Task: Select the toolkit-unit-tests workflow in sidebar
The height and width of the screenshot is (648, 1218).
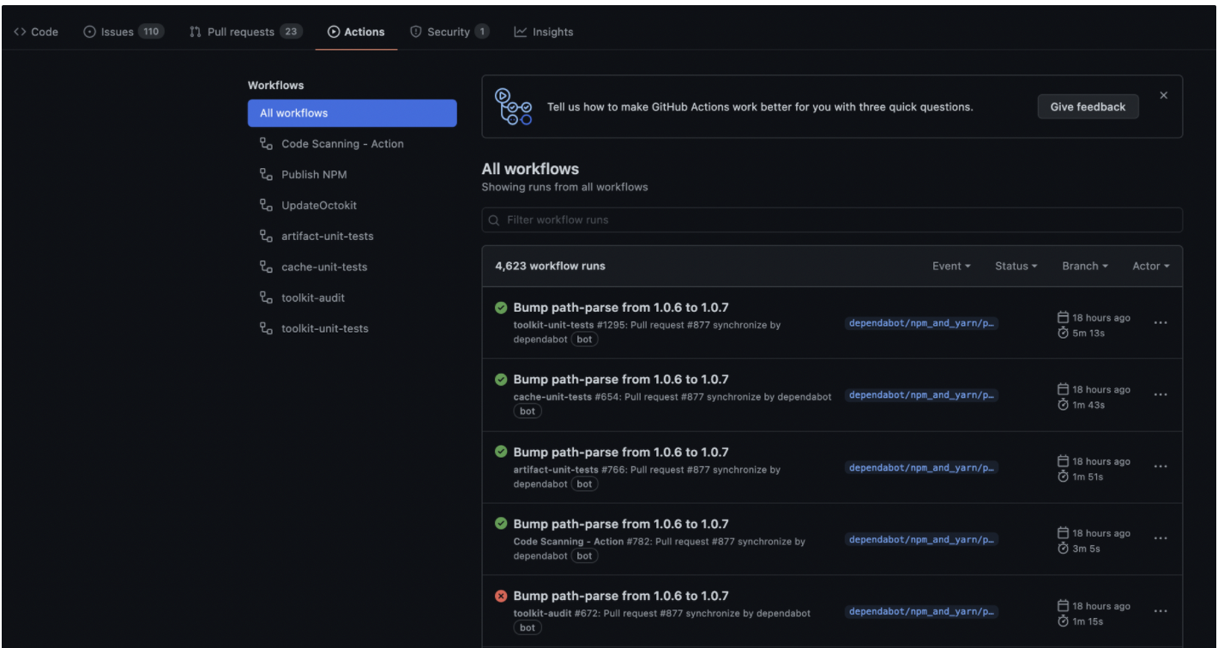Action: (325, 328)
